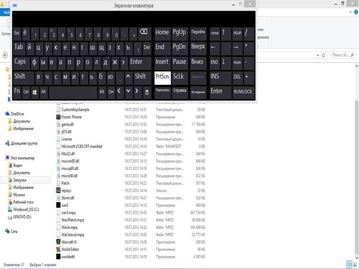Viewport: 359px width, 269px height.
Task: Select the Frozen Throne application
Action: [72, 117]
